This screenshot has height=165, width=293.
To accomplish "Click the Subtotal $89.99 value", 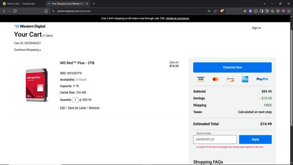I will [x=266, y=91].
